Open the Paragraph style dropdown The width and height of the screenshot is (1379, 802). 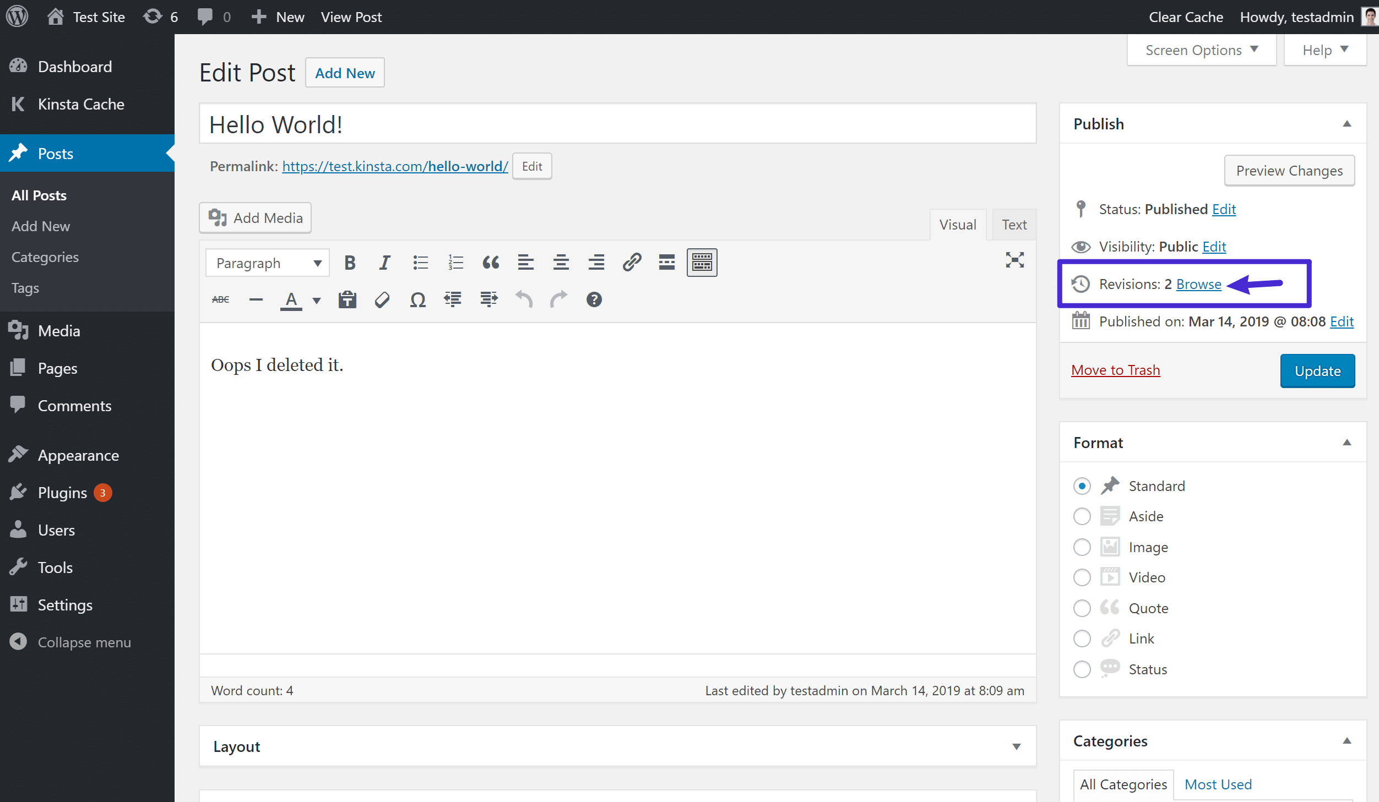[268, 263]
